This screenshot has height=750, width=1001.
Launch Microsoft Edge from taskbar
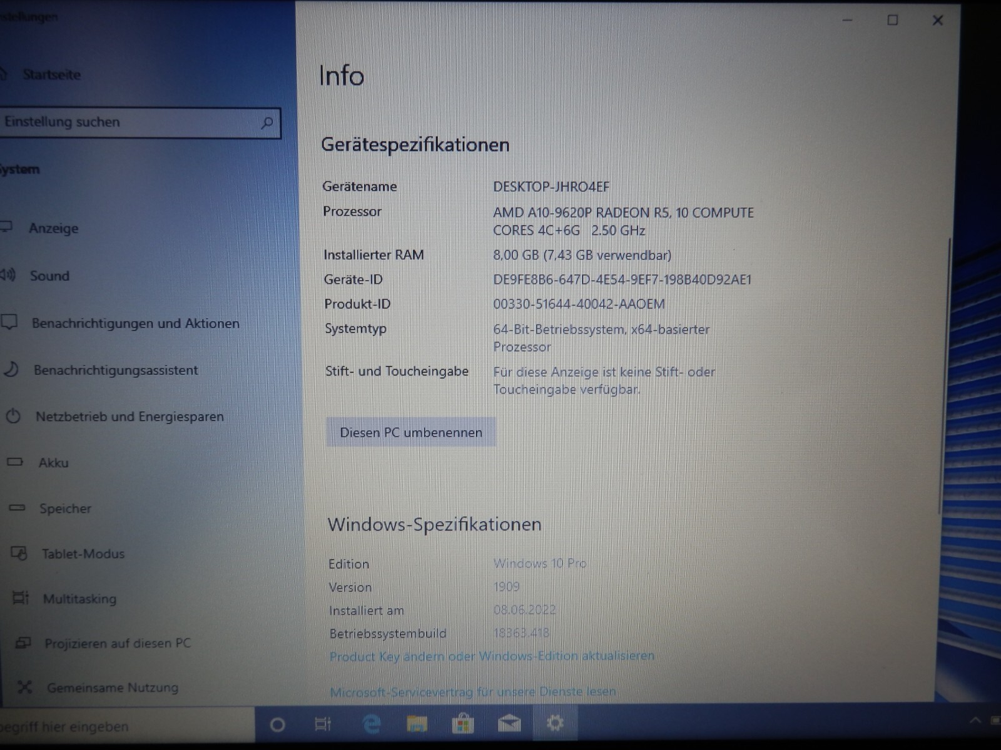click(372, 724)
